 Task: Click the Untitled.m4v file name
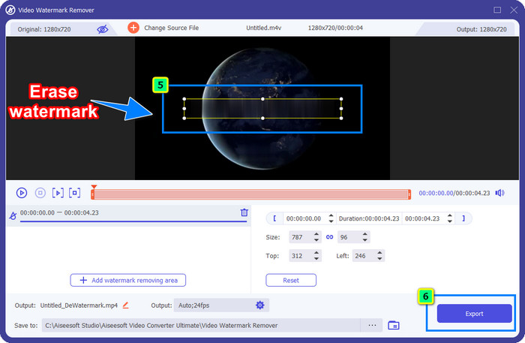tap(264, 28)
